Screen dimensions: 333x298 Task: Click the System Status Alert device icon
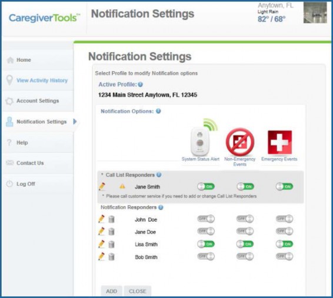coord(201,140)
